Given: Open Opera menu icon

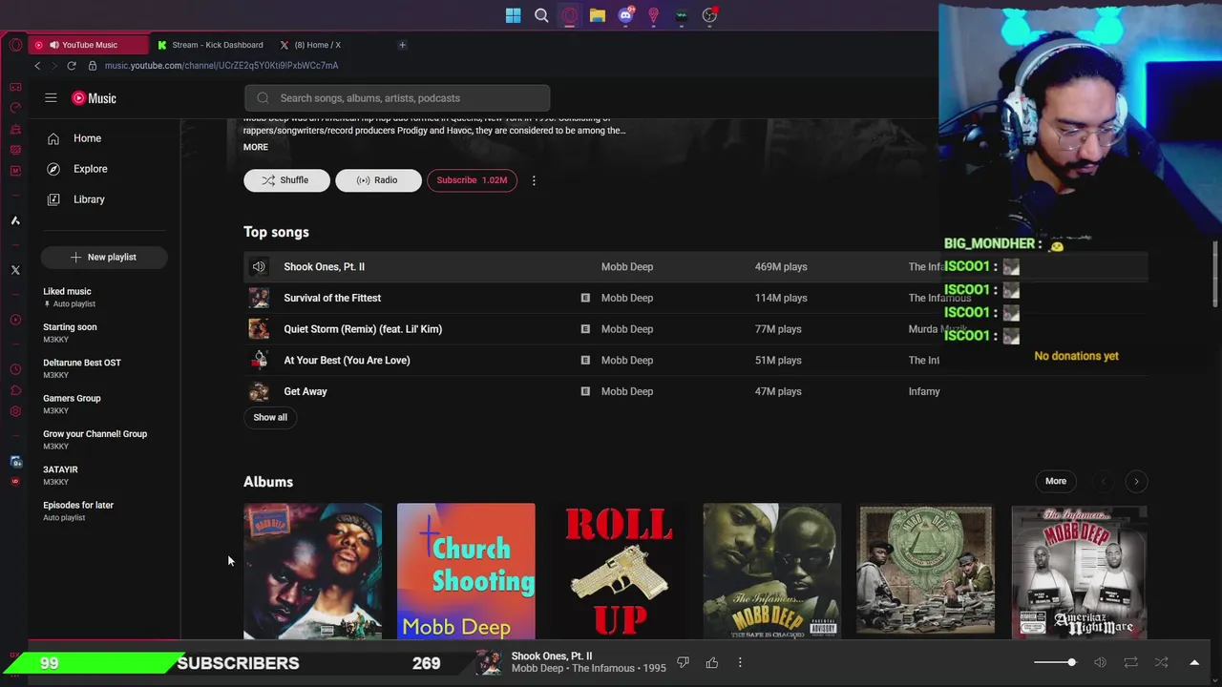Looking at the screenshot, I should (15, 45).
